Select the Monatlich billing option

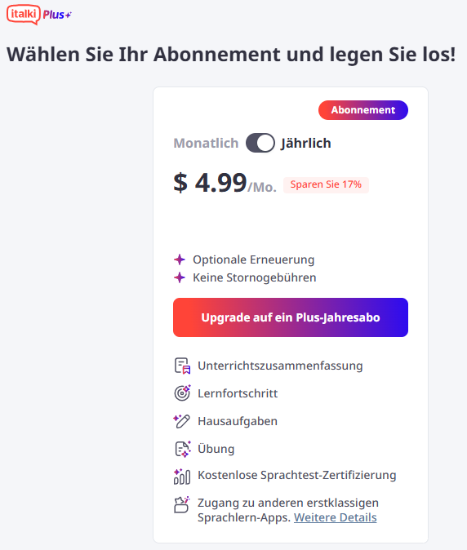click(x=206, y=143)
